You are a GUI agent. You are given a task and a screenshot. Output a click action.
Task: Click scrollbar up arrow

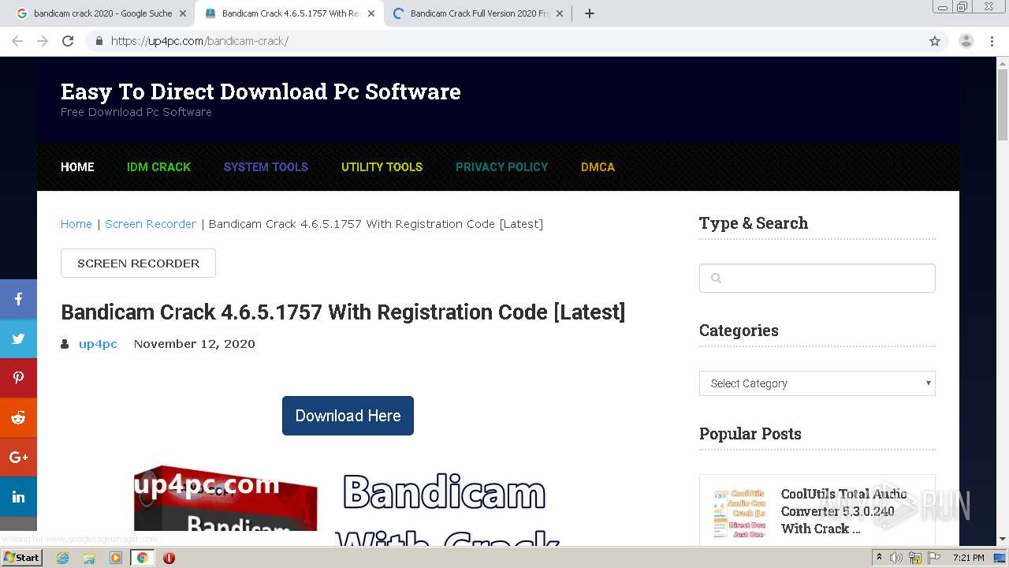point(1003,62)
